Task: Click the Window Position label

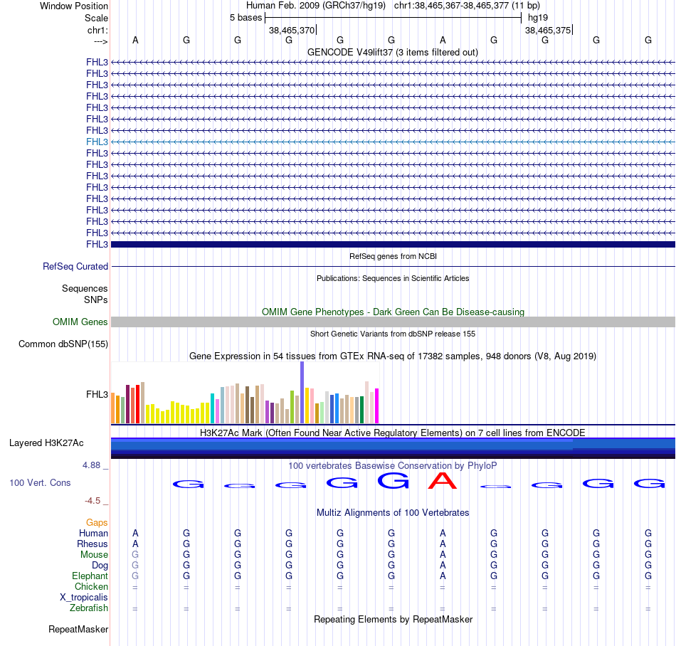Action: click(74, 6)
